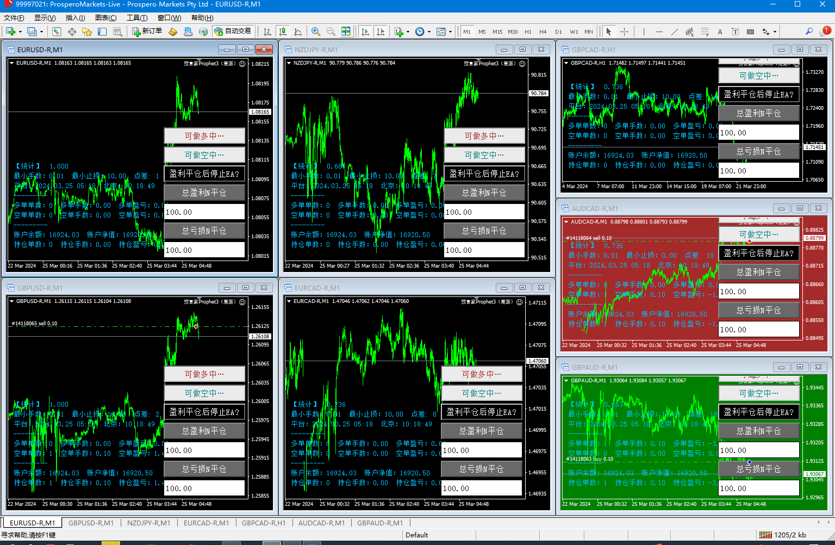Open the search magnifier at toolbar right
This screenshot has width=835, height=545.
point(809,32)
